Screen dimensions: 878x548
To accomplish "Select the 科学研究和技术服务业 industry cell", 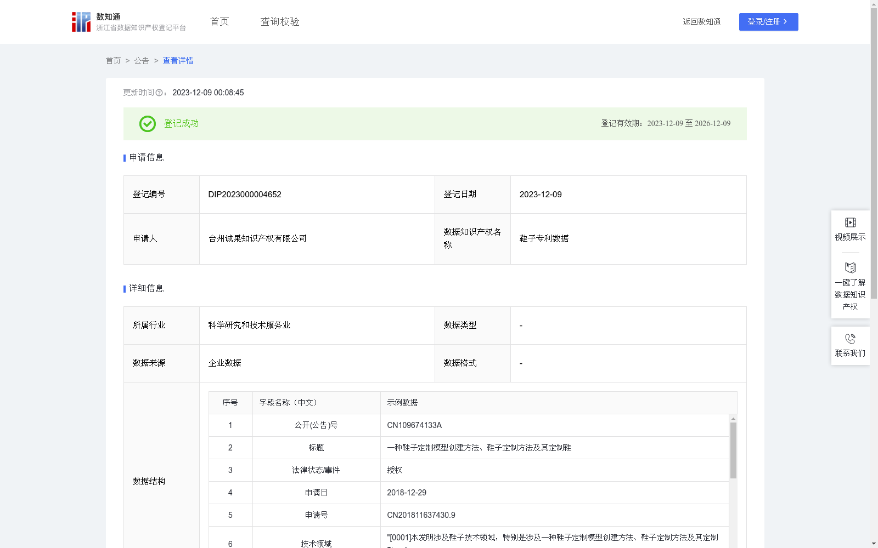I will (x=317, y=326).
